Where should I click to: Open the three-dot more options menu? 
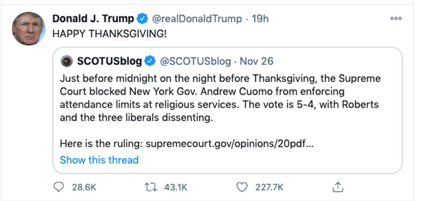396,19
